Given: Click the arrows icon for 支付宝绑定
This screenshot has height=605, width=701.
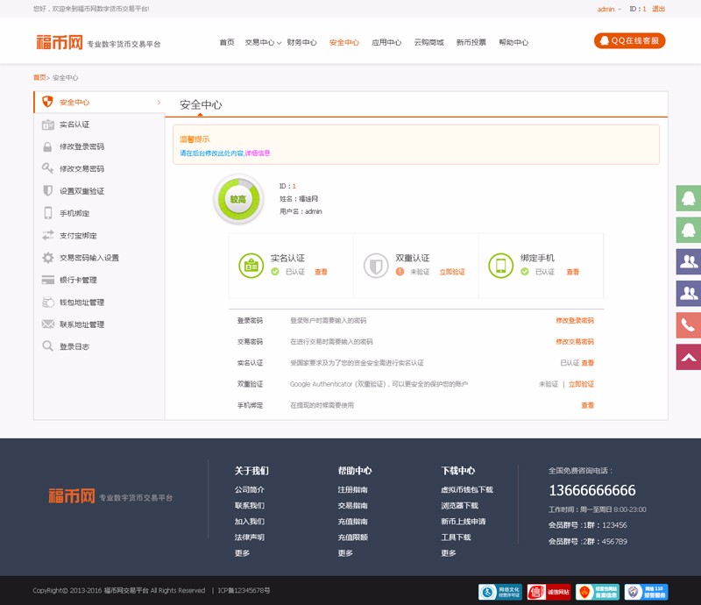Looking at the screenshot, I should (x=48, y=235).
